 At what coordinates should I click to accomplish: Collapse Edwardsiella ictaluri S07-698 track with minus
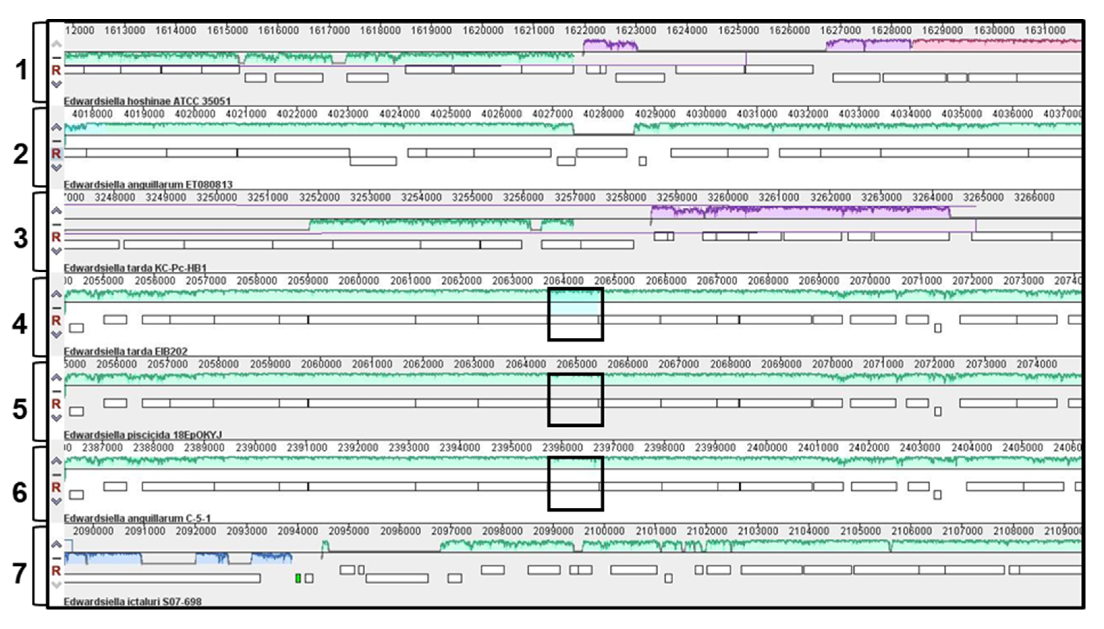[56, 558]
